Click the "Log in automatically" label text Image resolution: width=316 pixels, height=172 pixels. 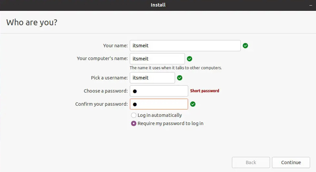(x=160, y=115)
